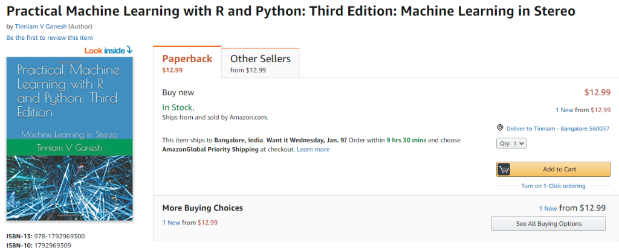The width and height of the screenshot is (619, 251).
Task: Click the location pin icon beside Deliver to
Action: pos(500,128)
